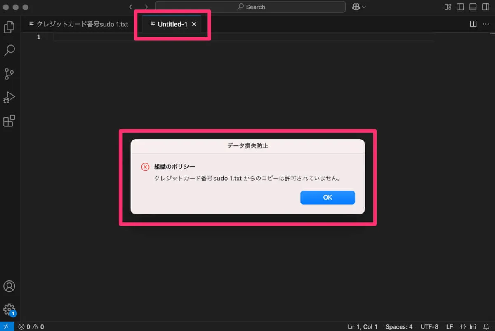The width and height of the screenshot is (495, 331).
Task: Open the Run and Debug view
Action: pos(9,98)
